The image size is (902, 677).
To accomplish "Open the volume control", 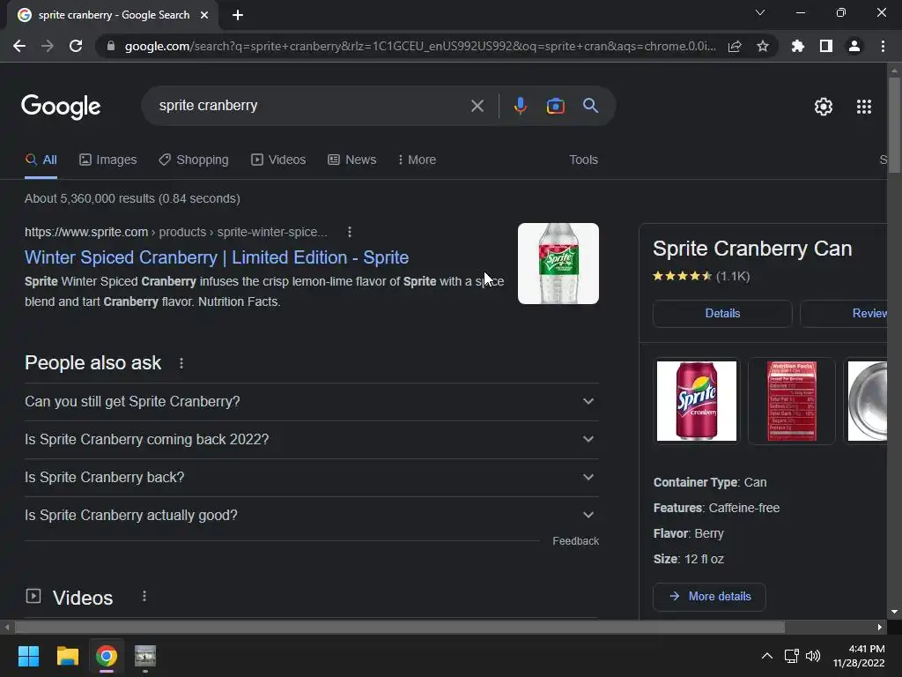I will pos(813,656).
